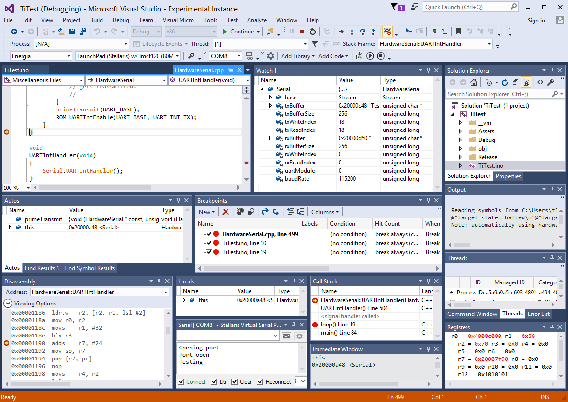Pause execution with Break All icon
This screenshot has height=402, width=568.
pos(292,32)
